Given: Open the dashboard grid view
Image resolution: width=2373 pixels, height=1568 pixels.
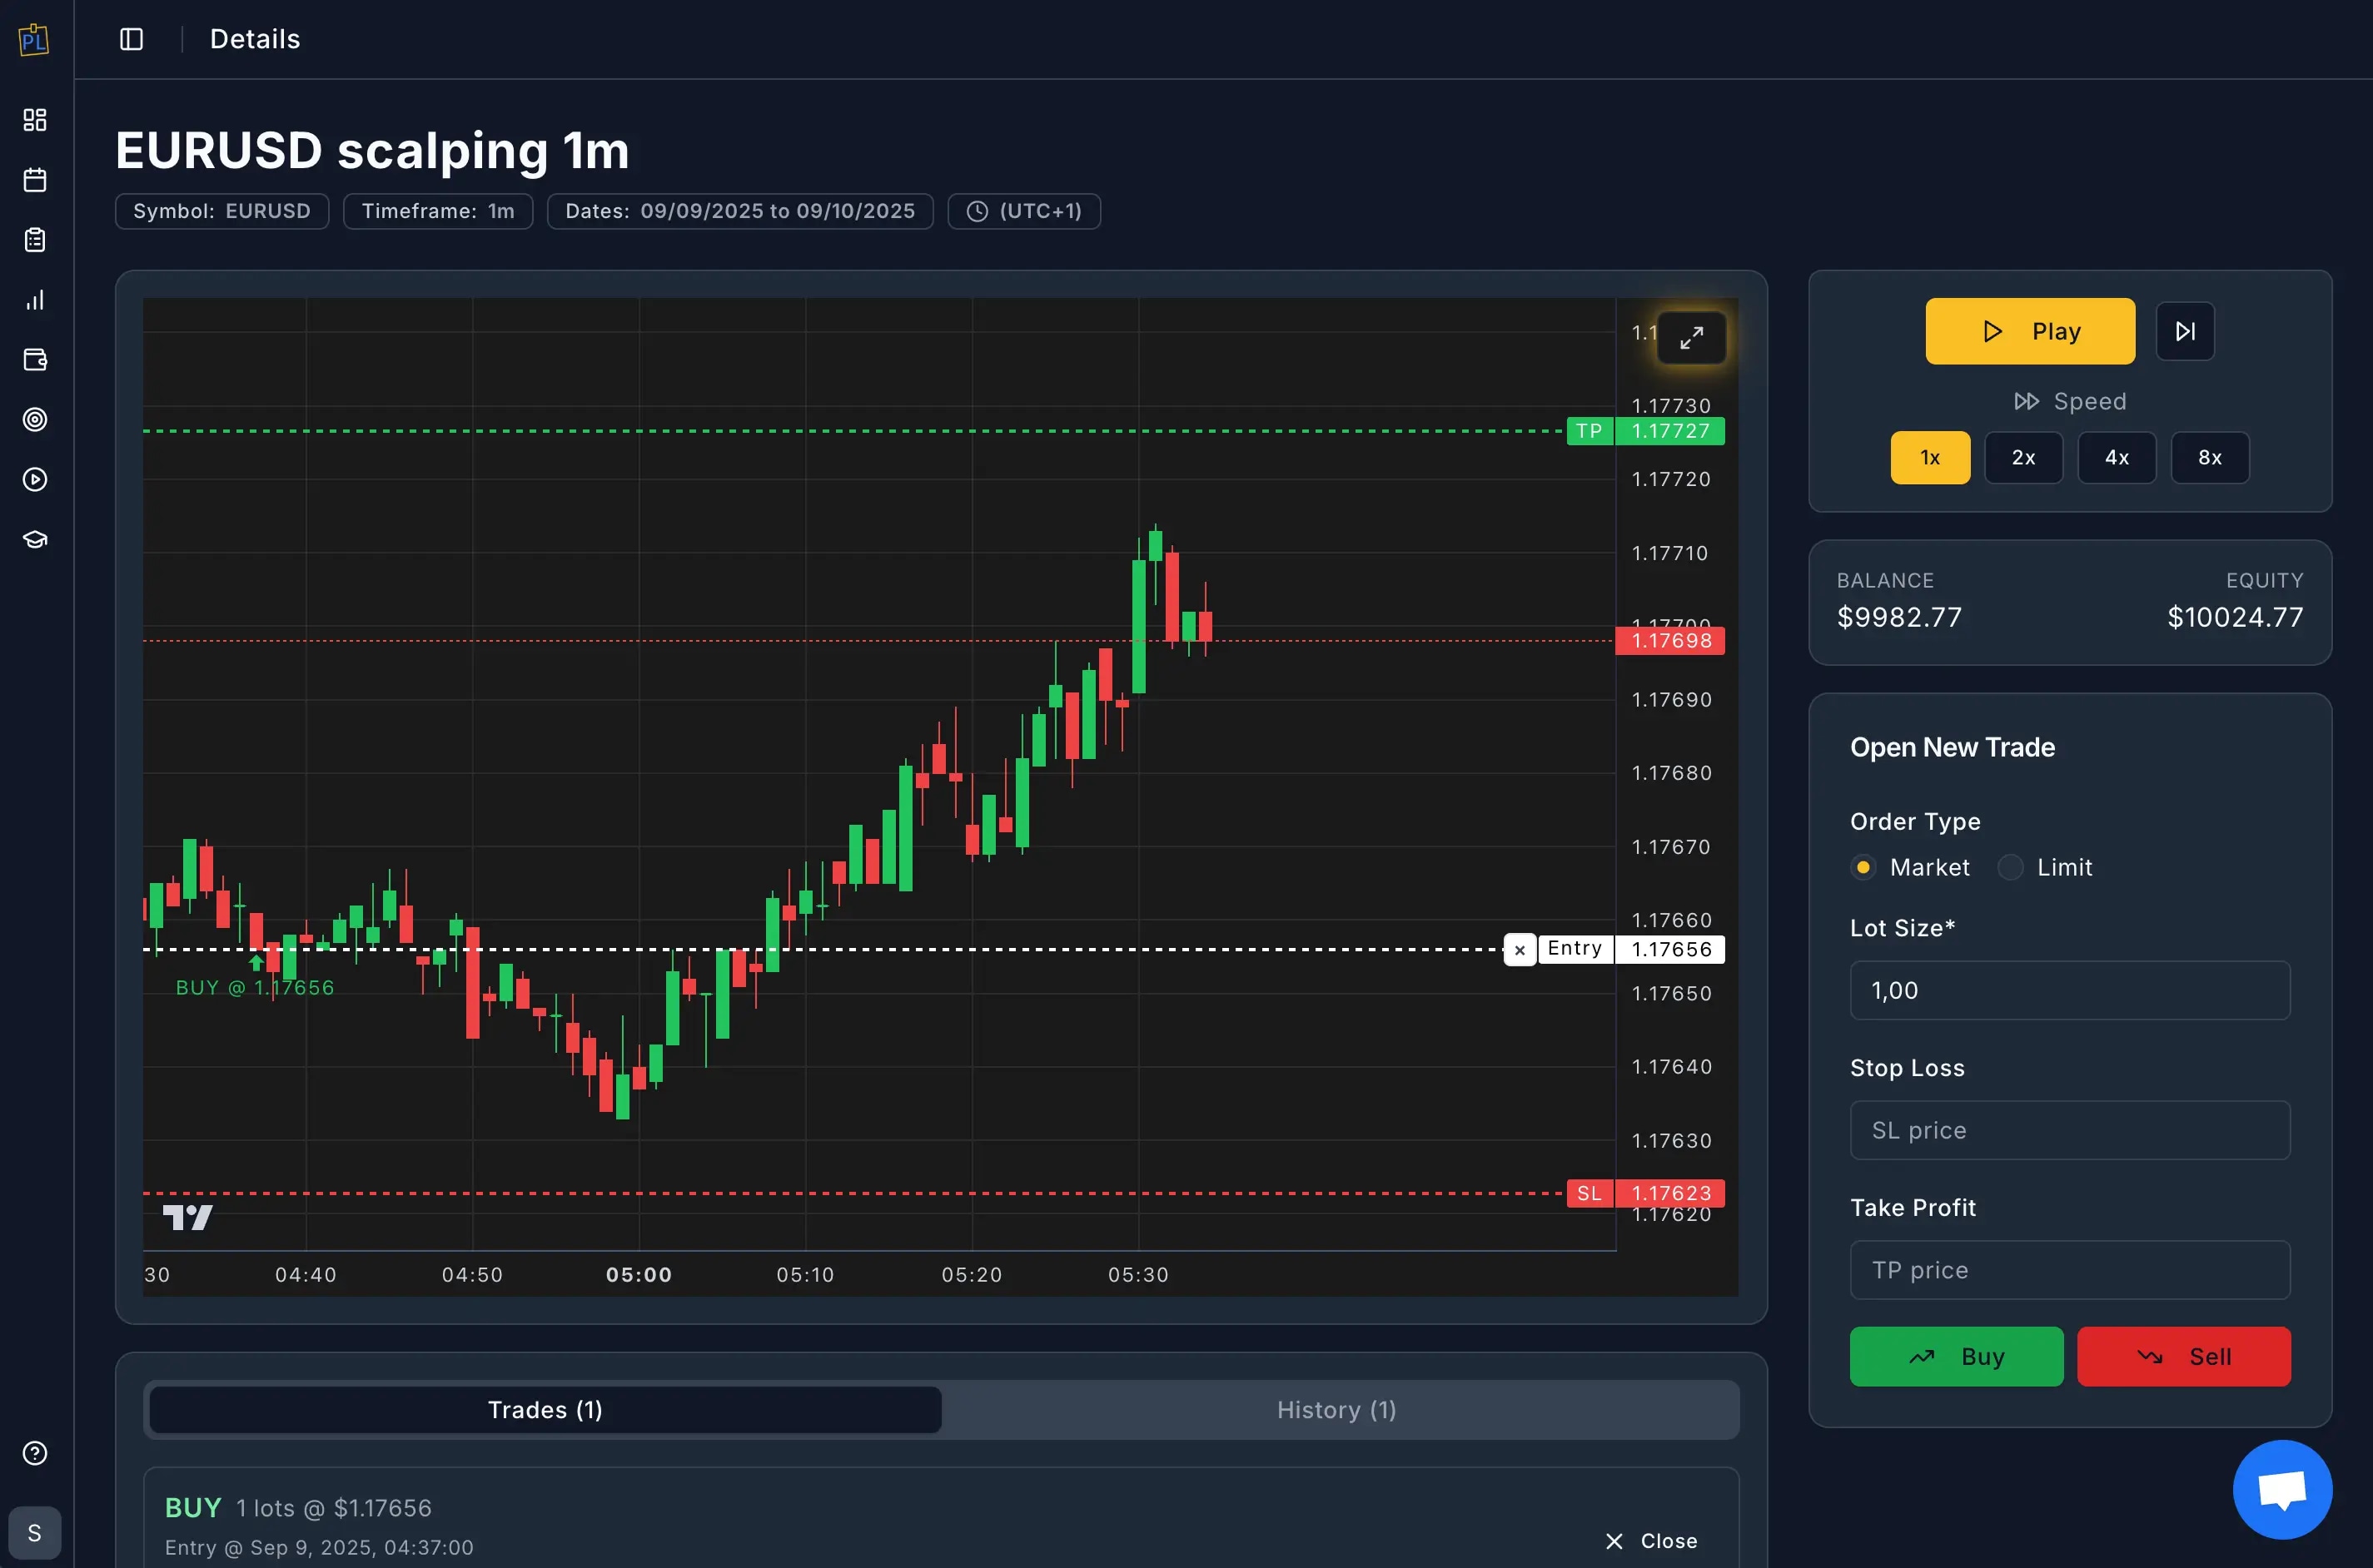Looking at the screenshot, I should pos(35,120).
